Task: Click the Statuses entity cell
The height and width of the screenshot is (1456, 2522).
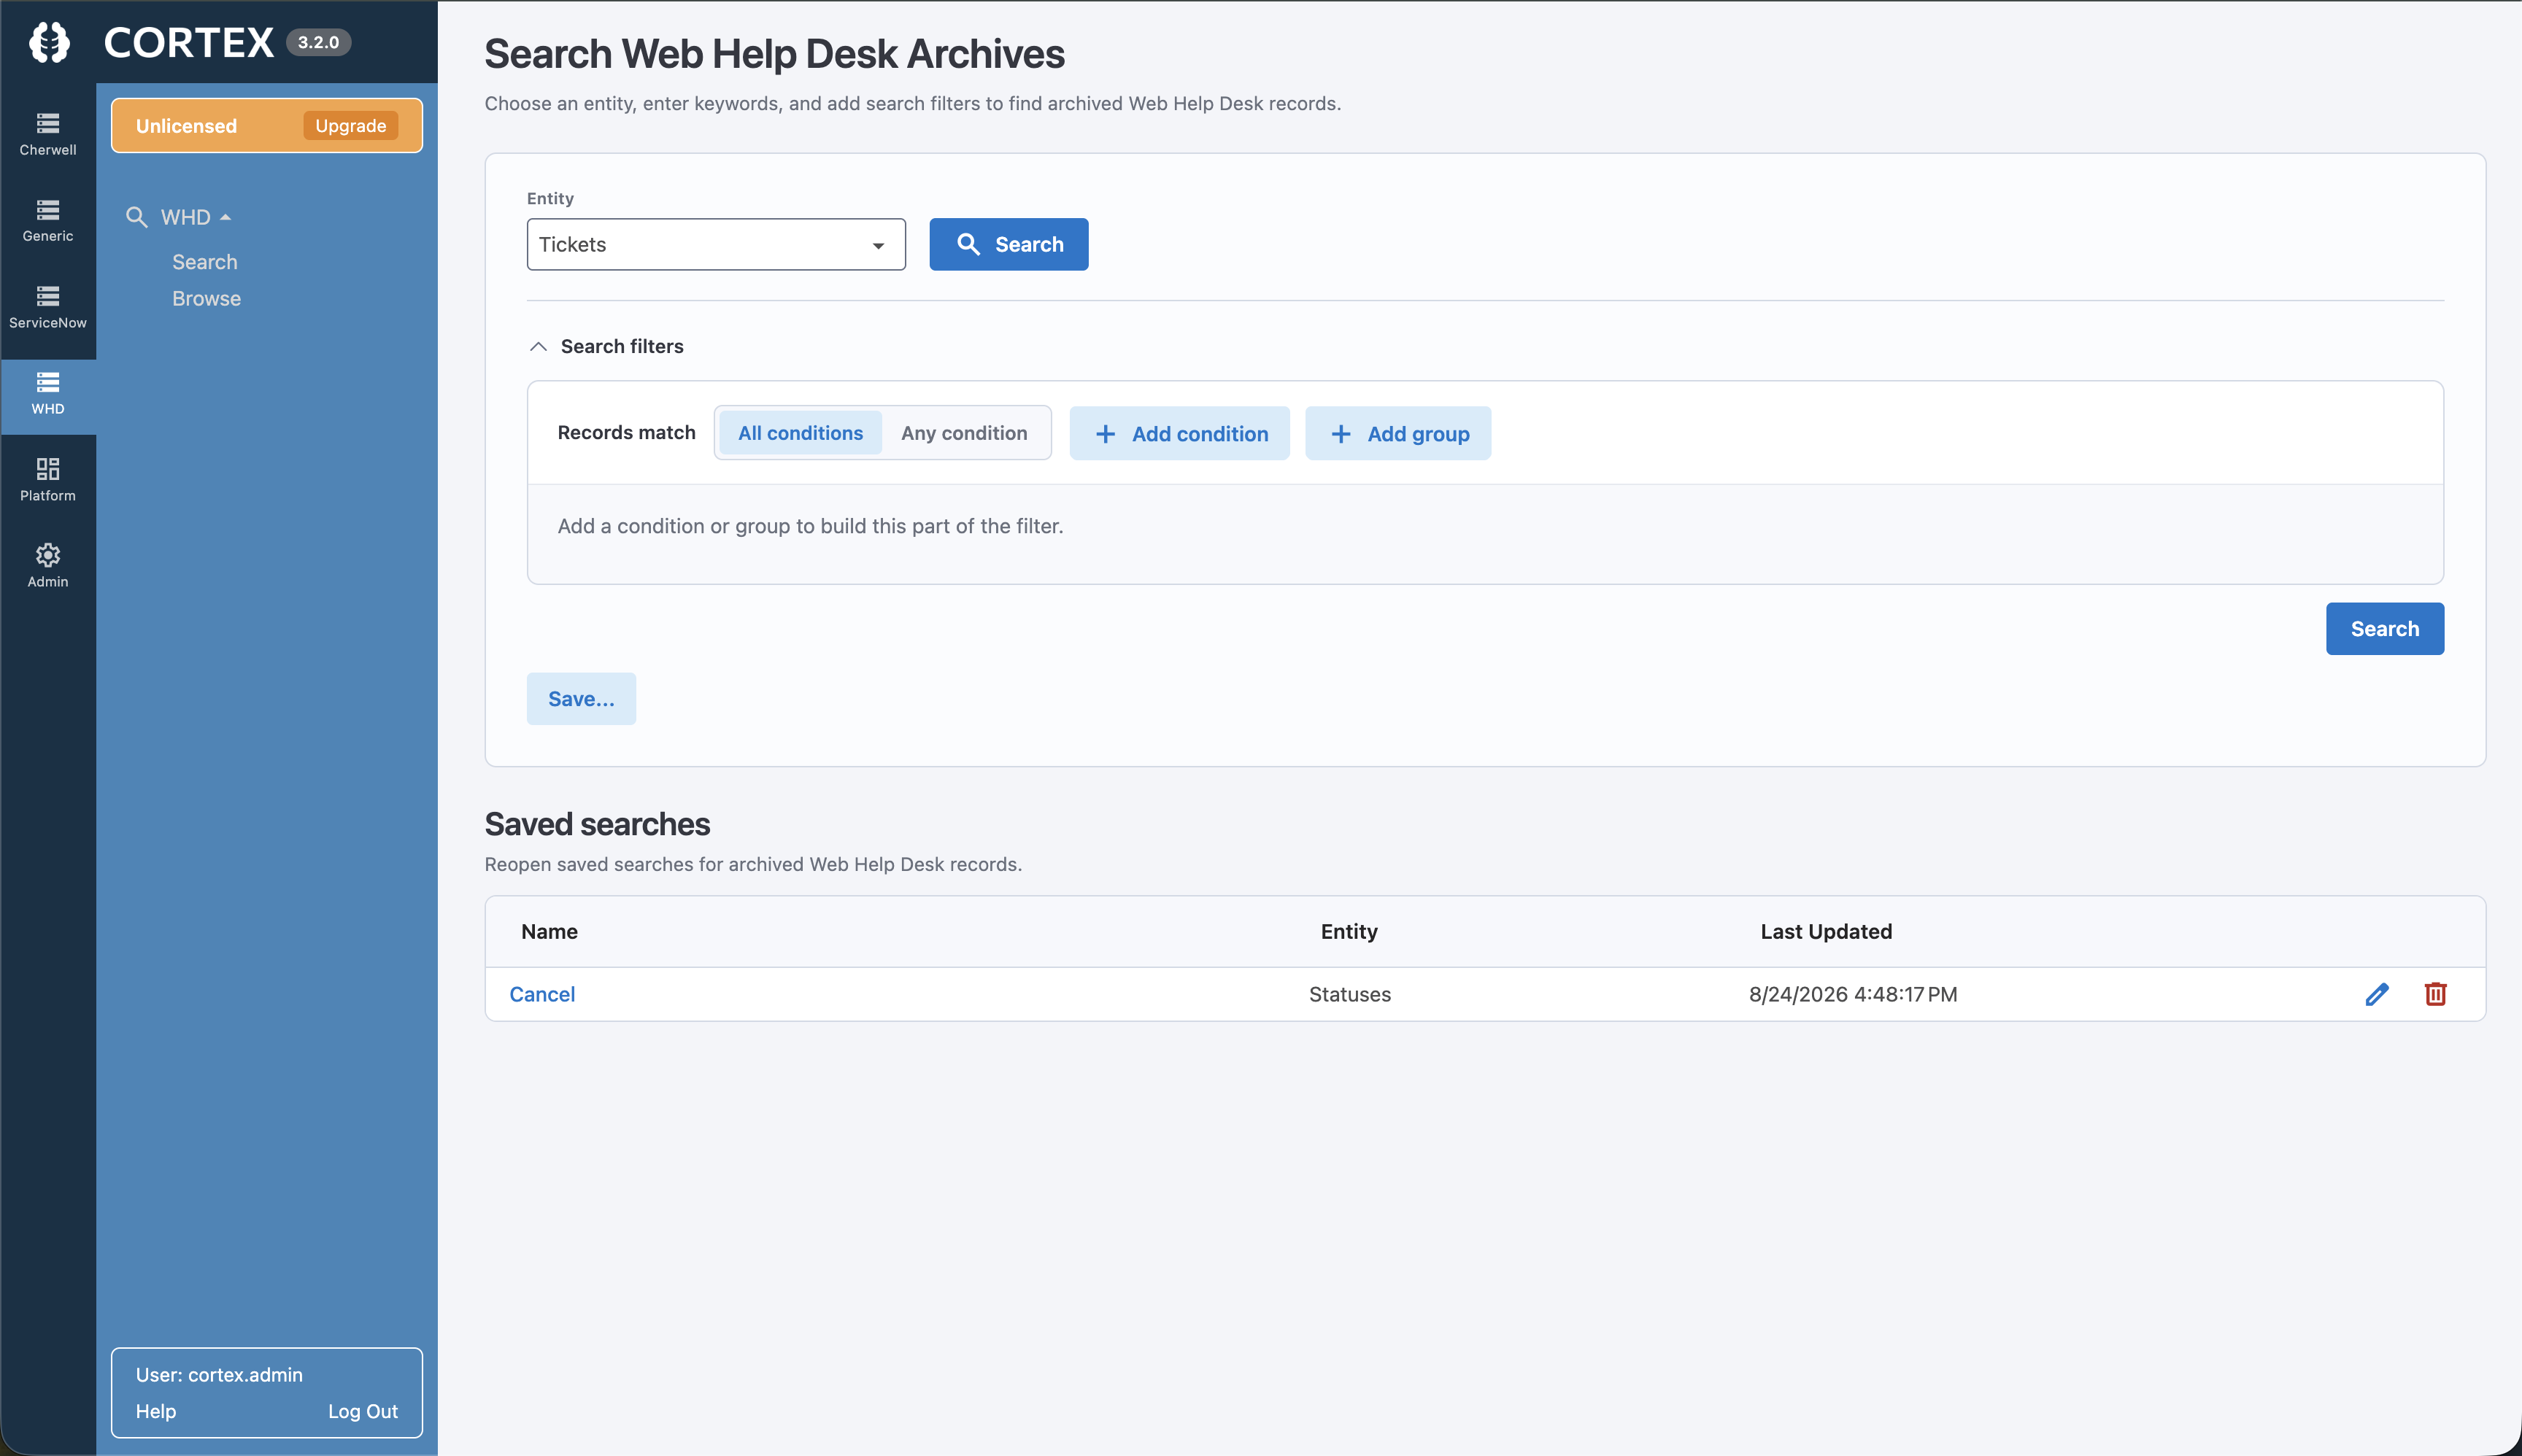Action: [1349, 994]
